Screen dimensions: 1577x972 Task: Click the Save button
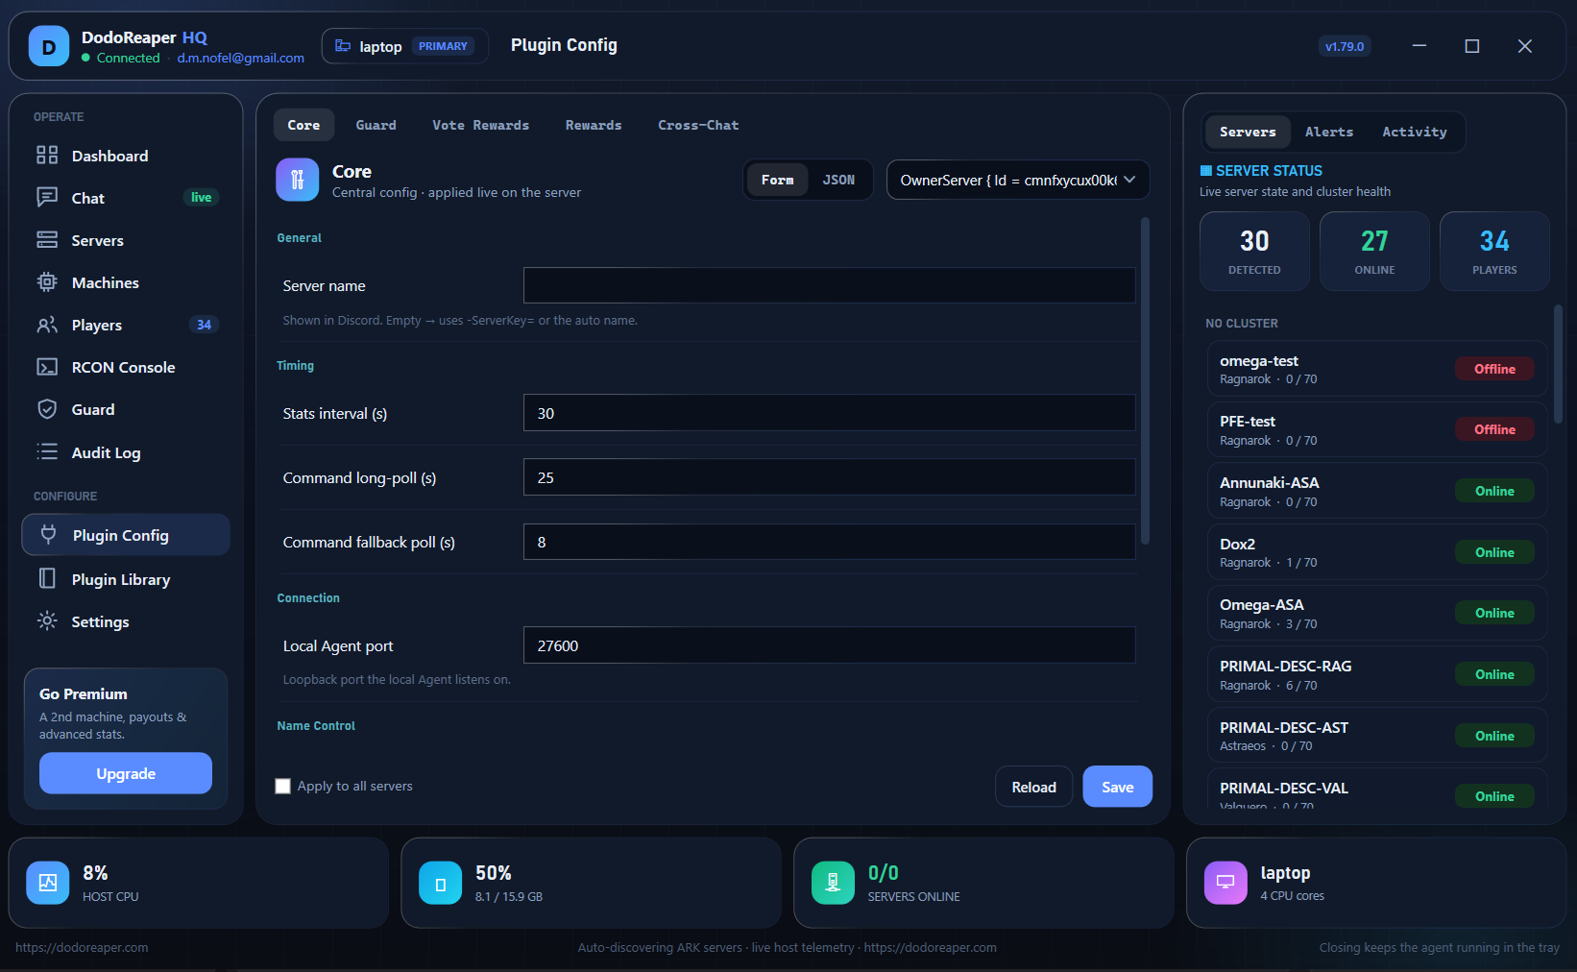(1117, 787)
